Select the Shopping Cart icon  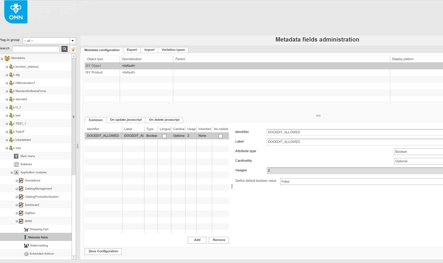[x=26, y=229]
